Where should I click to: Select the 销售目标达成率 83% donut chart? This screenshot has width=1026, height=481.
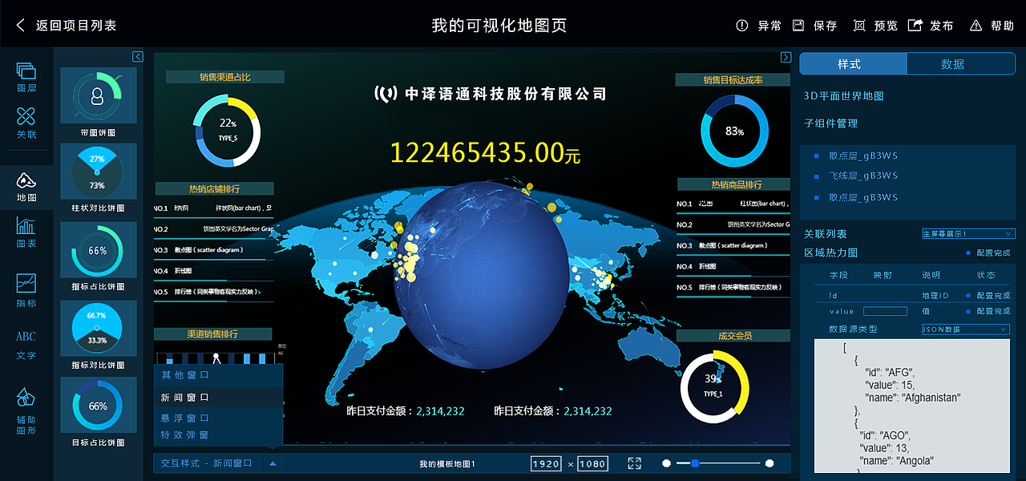point(733,131)
